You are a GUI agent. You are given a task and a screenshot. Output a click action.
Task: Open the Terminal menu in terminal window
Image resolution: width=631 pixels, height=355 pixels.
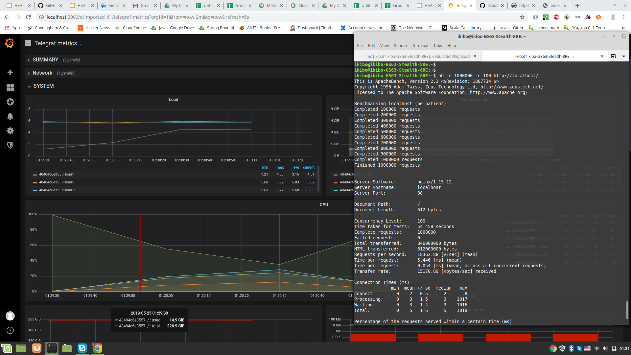tap(420, 46)
